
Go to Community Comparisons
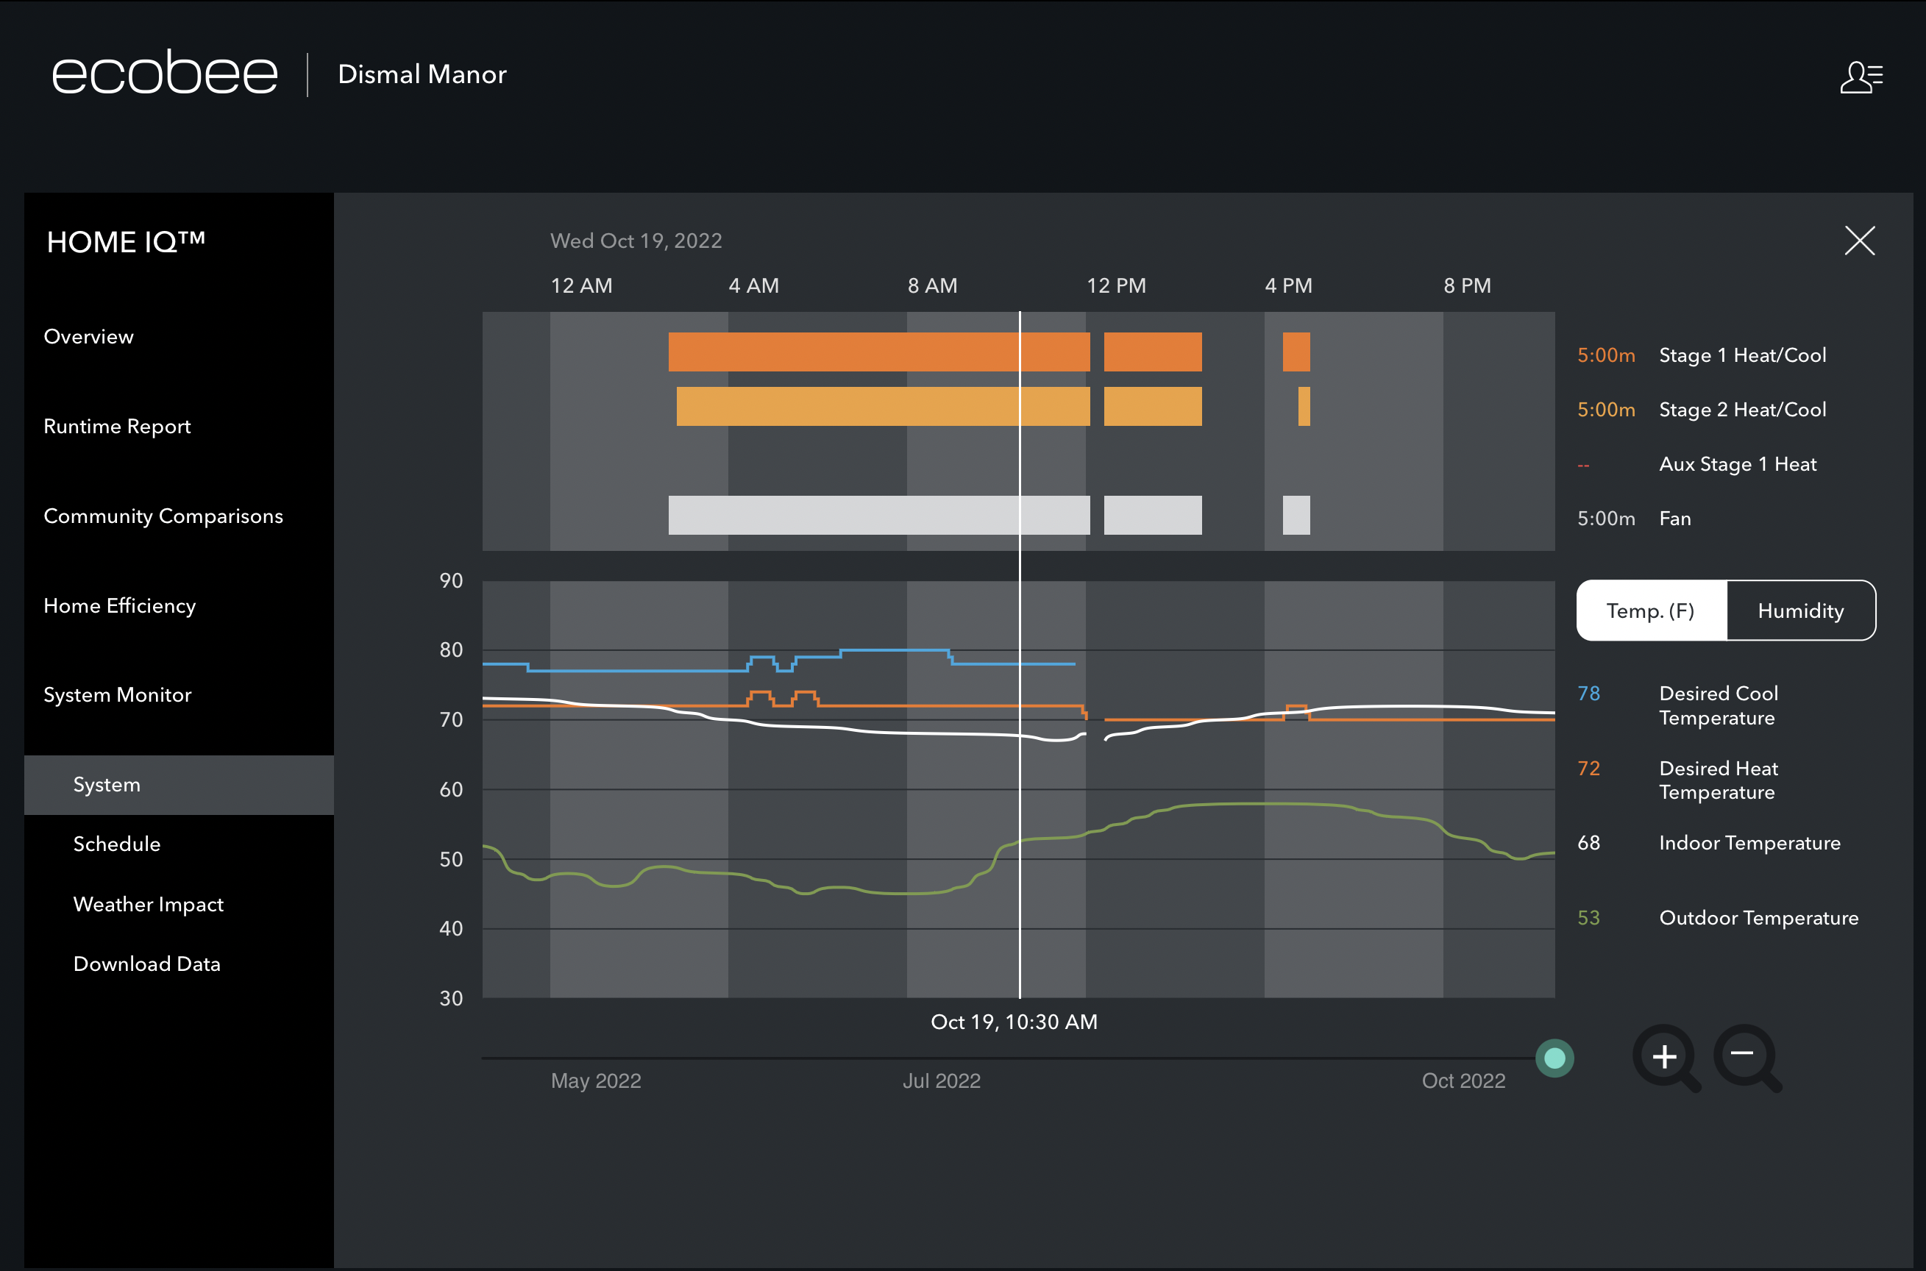tap(163, 516)
